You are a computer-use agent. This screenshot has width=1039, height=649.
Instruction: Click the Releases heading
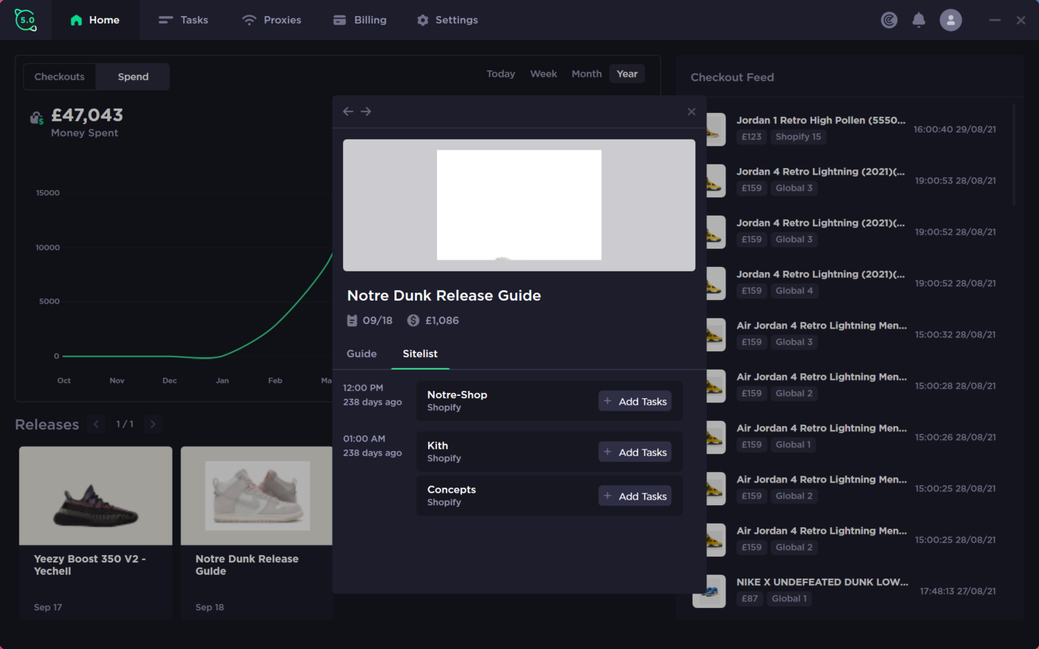(47, 425)
